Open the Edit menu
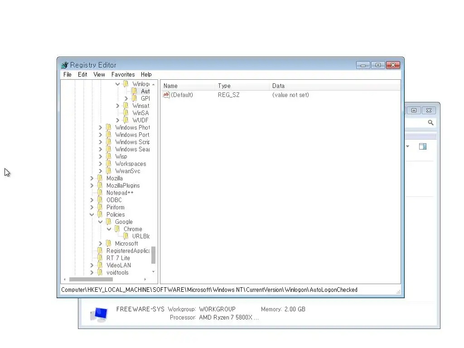Screen dimensions: 464x348 [82, 75]
